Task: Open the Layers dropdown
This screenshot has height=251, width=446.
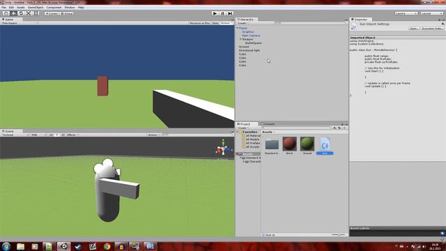Action: point(406,13)
